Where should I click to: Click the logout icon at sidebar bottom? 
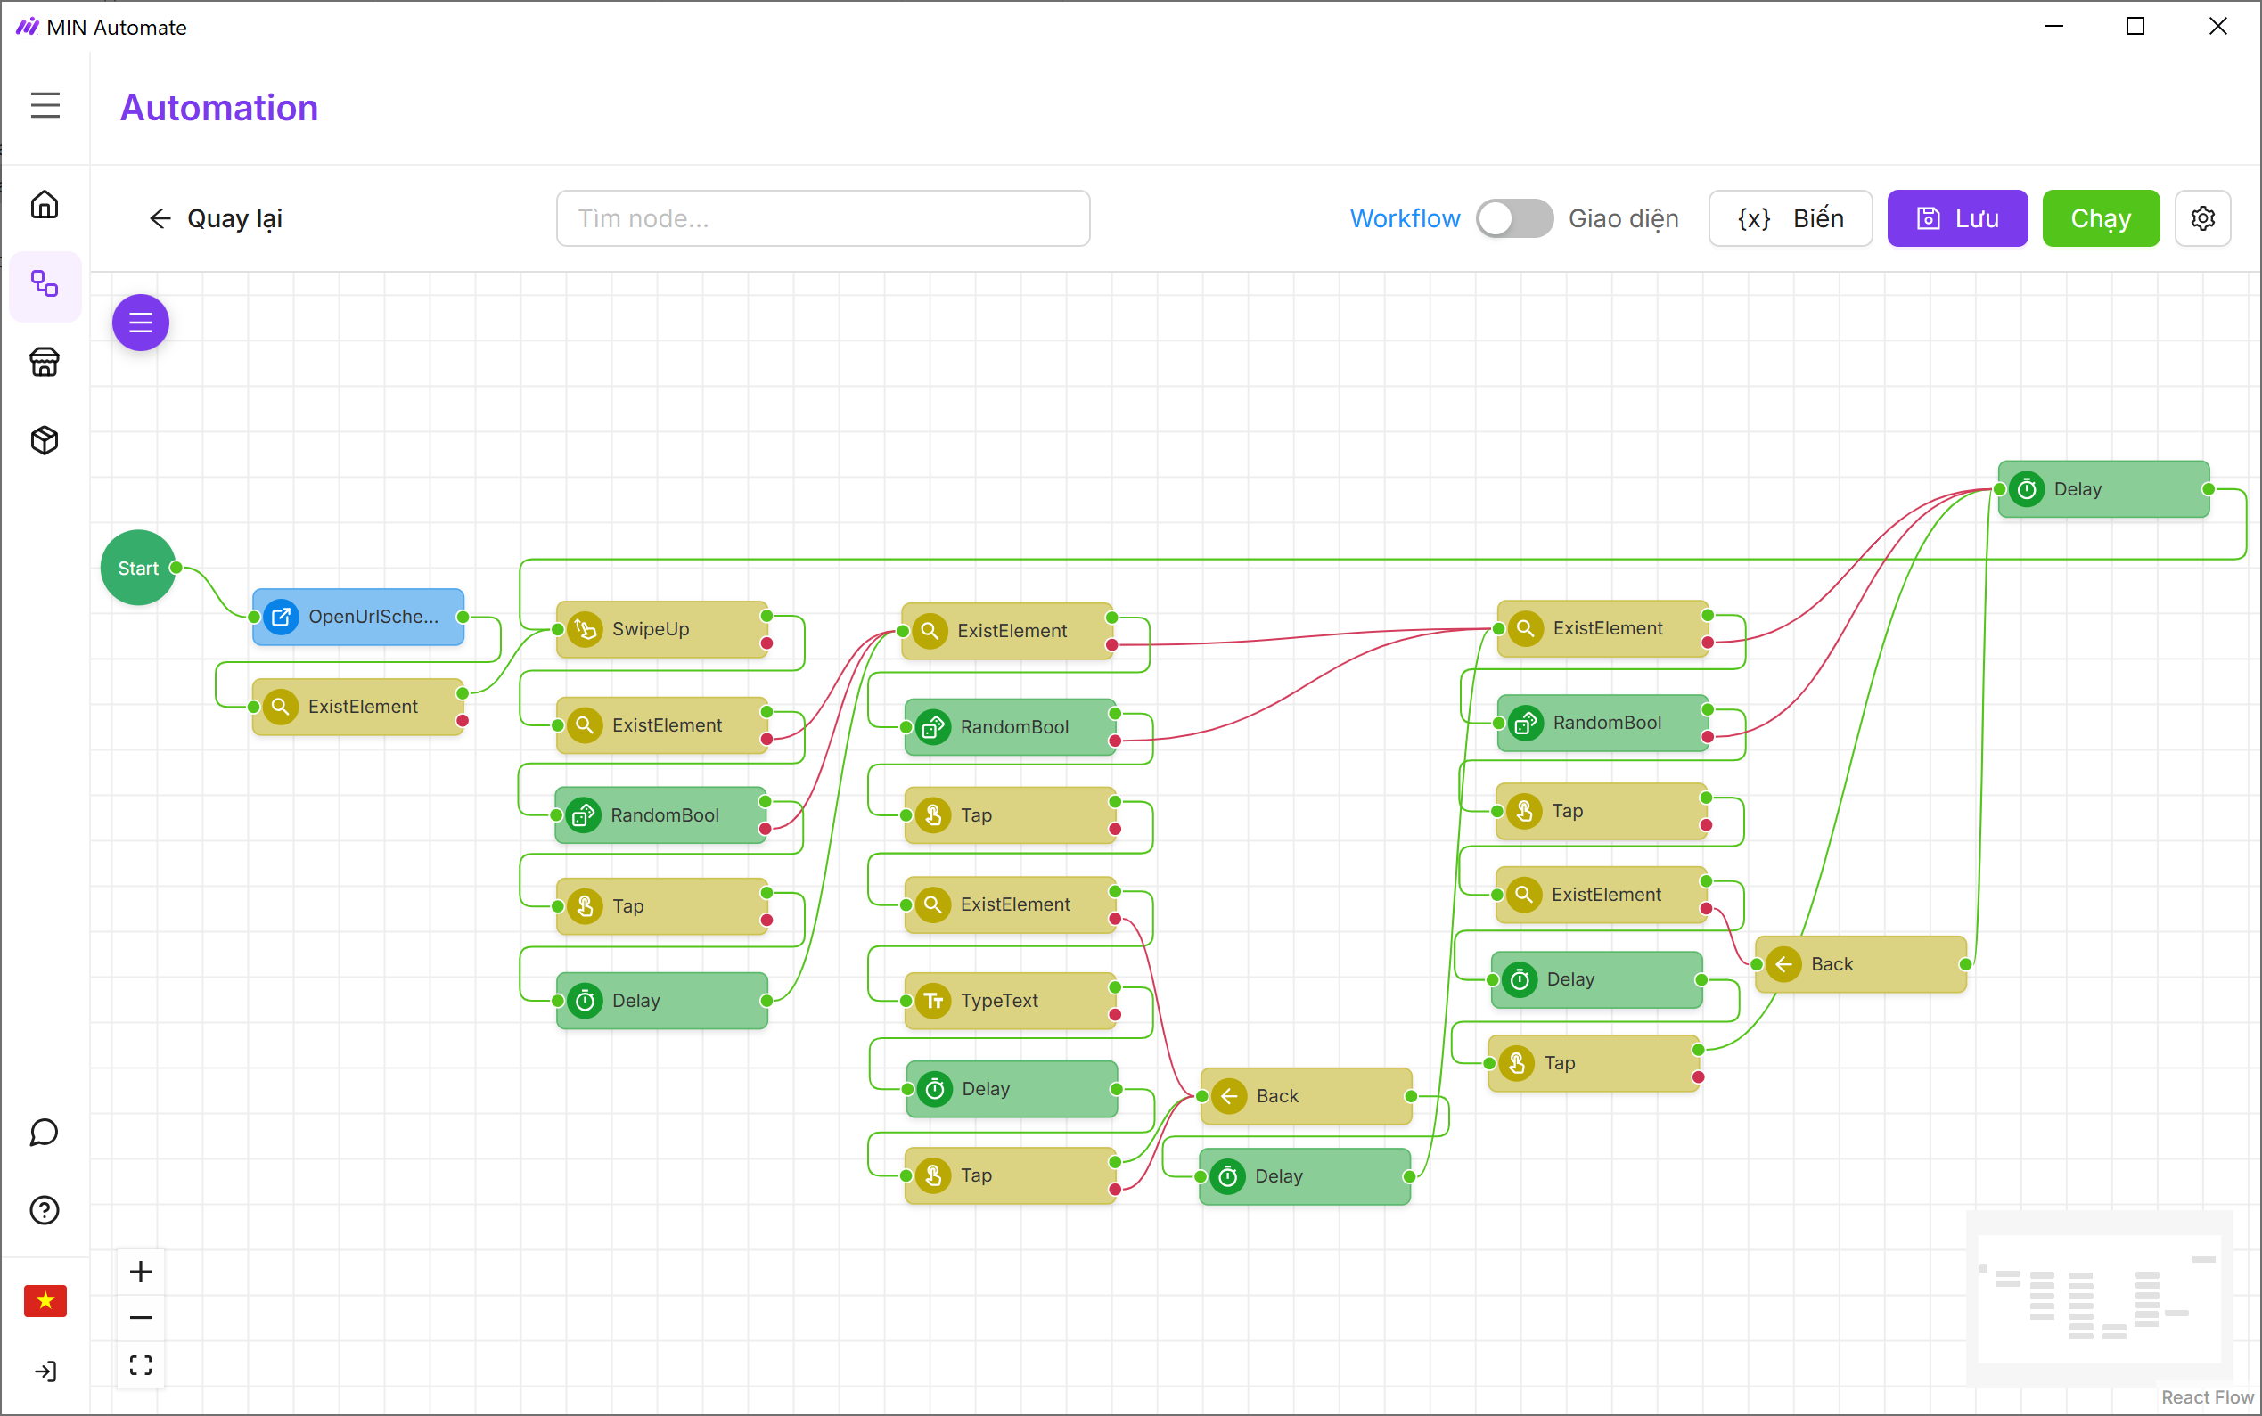[44, 1371]
